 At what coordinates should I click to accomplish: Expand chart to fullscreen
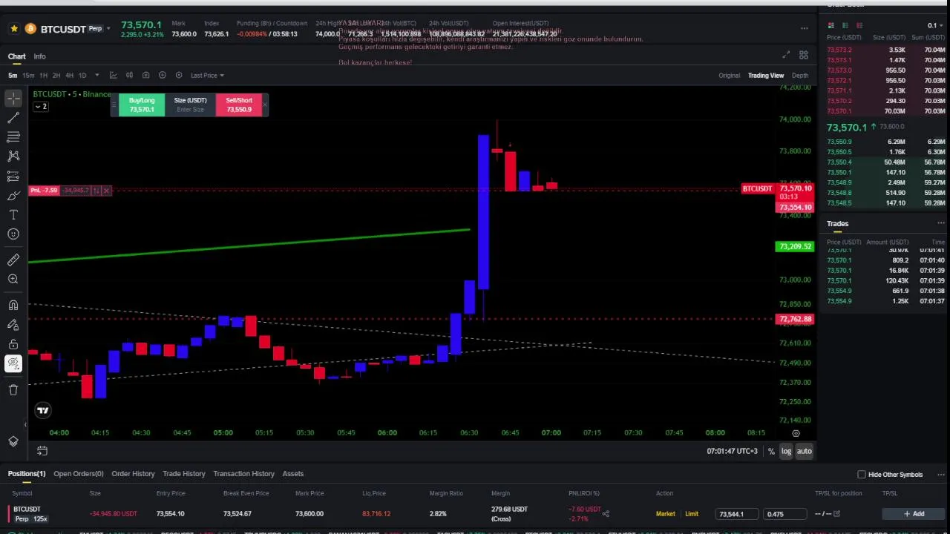tap(786, 55)
